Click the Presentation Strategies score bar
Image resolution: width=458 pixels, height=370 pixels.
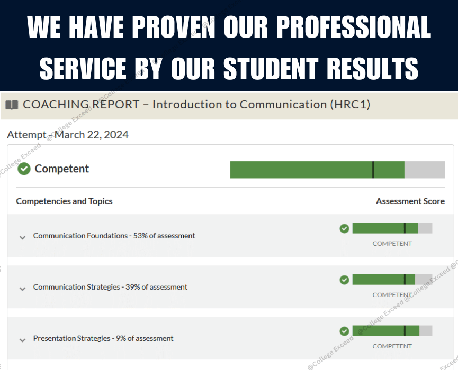pyautogui.click(x=392, y=331)
